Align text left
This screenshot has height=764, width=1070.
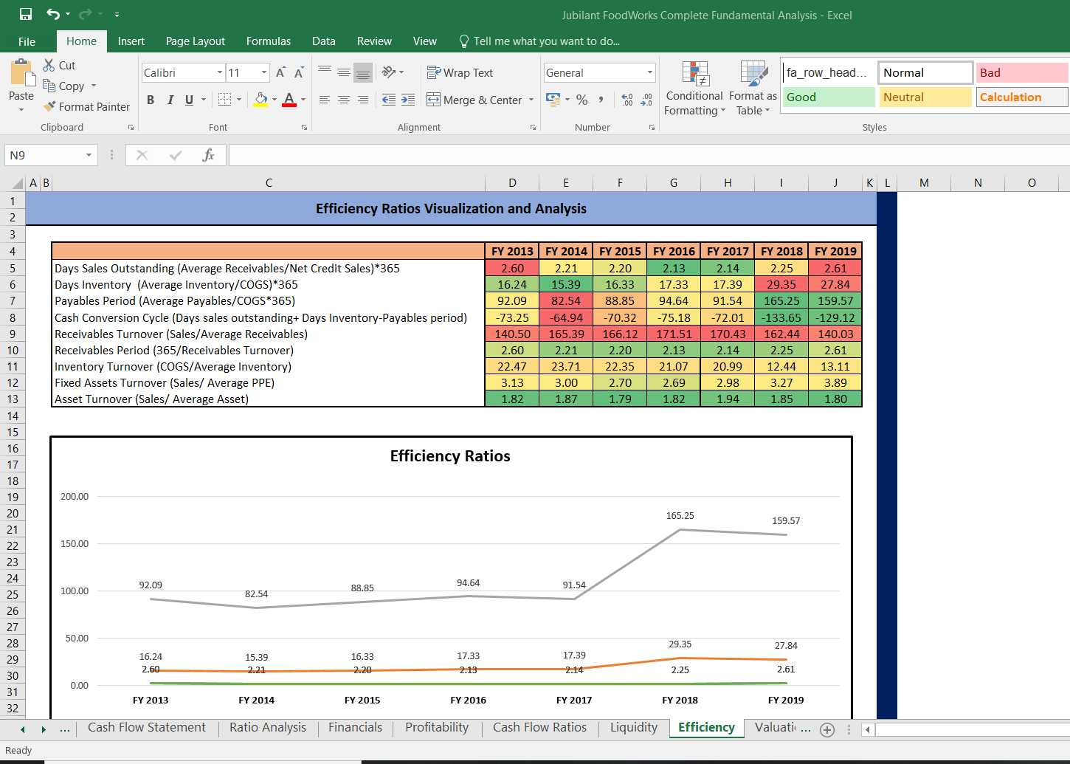point(325,100)
